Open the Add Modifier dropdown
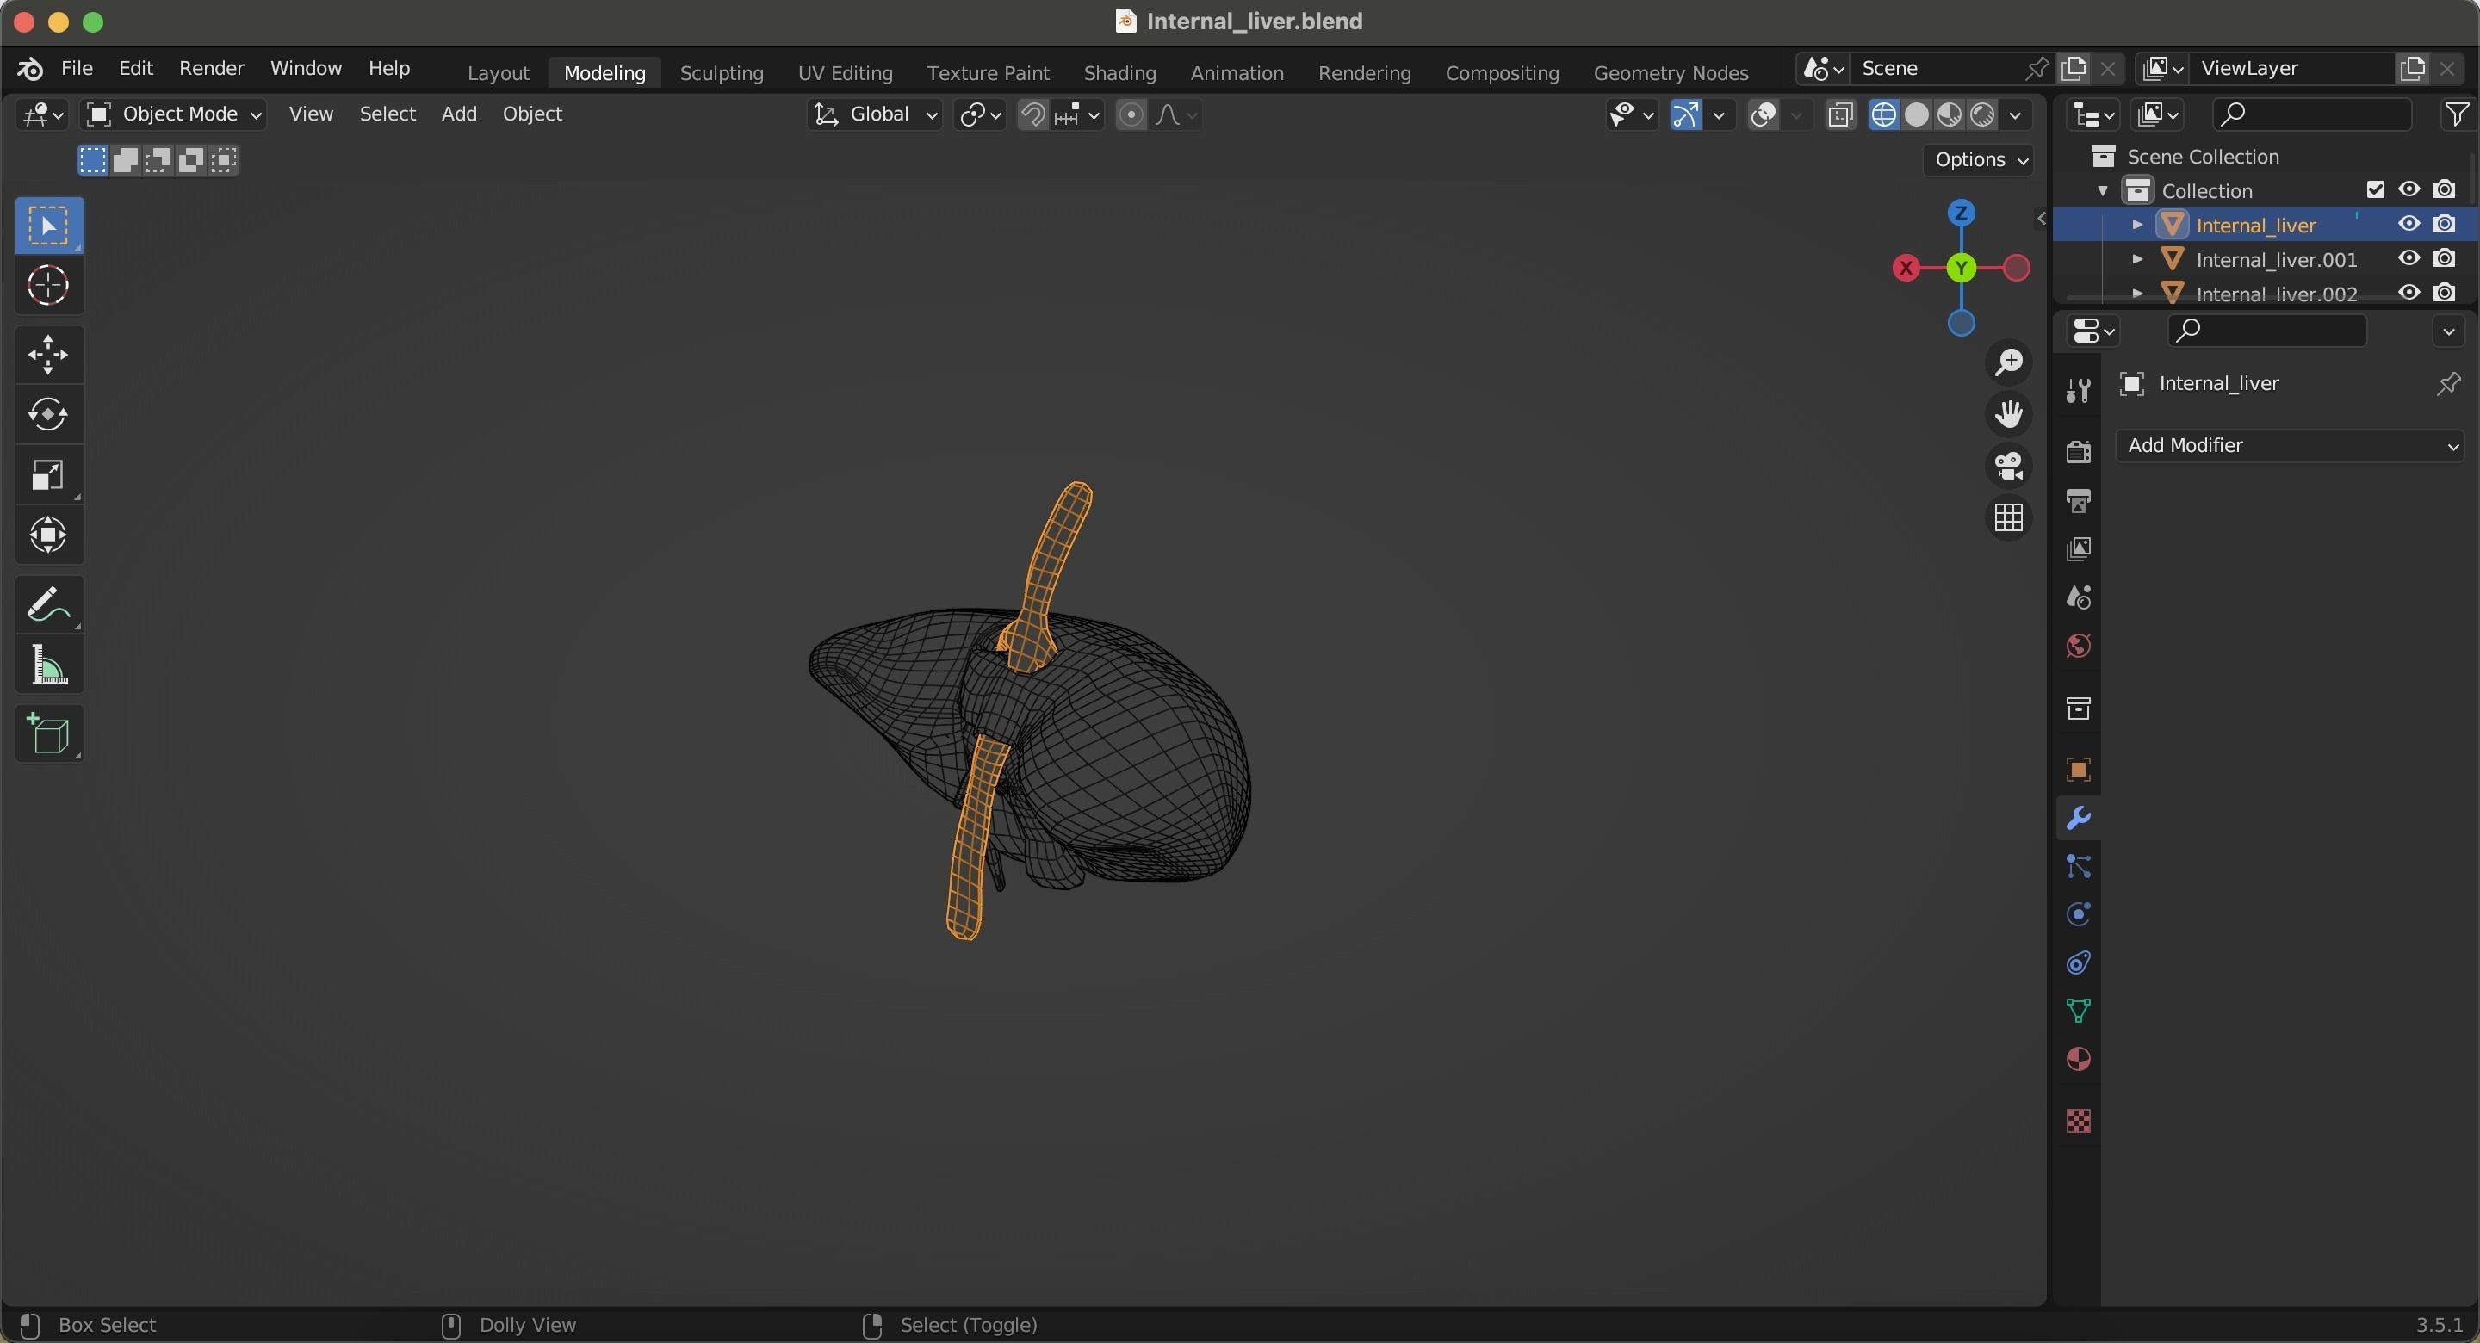This screenshot has height=1343, width=2480. (2290, 446)
